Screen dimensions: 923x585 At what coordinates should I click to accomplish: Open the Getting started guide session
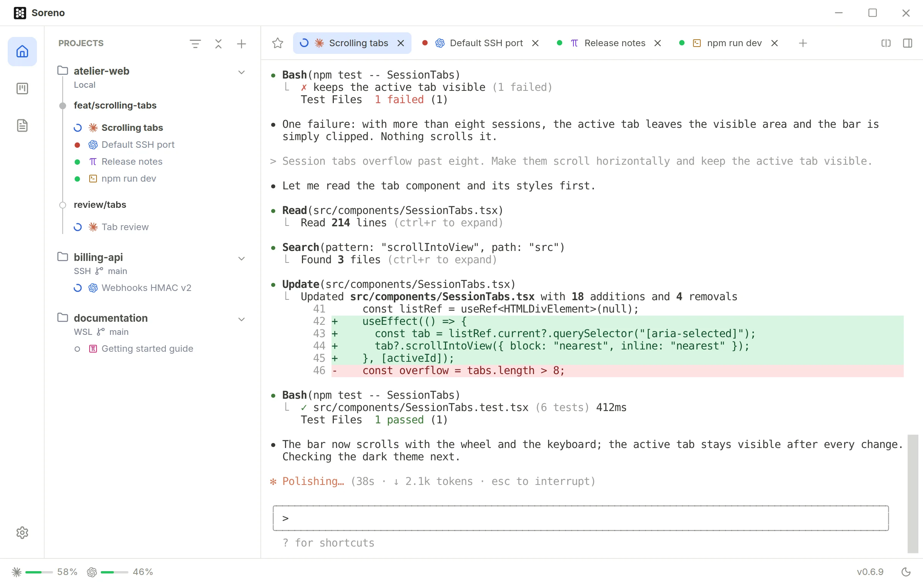(x=147, y=349)
